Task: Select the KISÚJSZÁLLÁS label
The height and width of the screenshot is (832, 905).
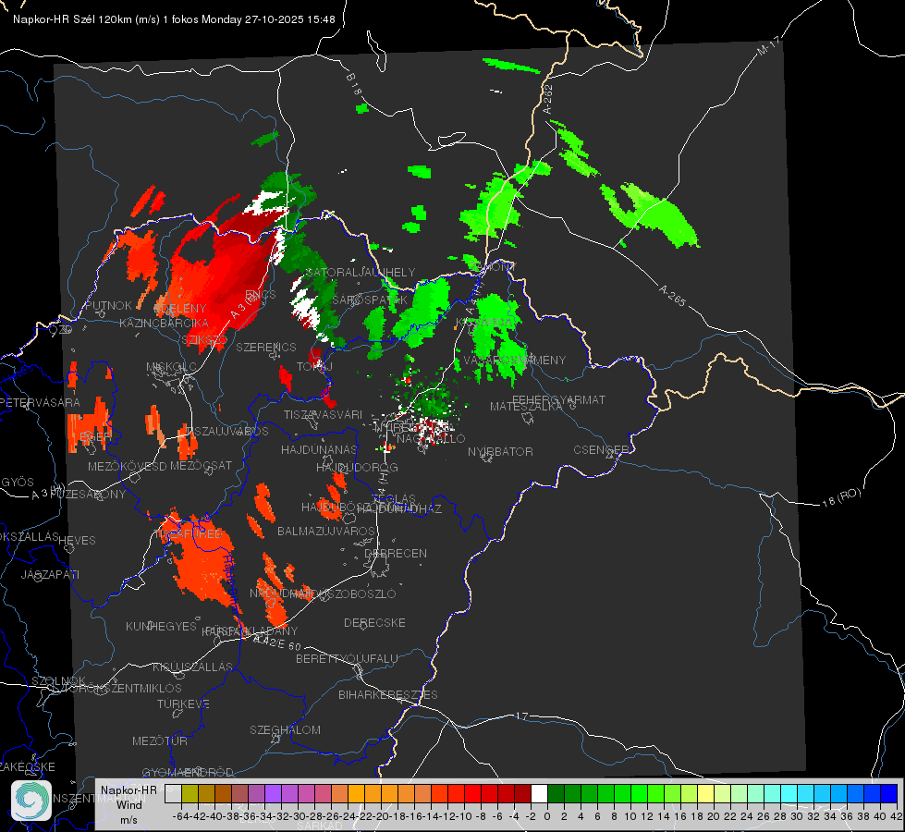Action: pyautogui.click(x=192, y=667)
